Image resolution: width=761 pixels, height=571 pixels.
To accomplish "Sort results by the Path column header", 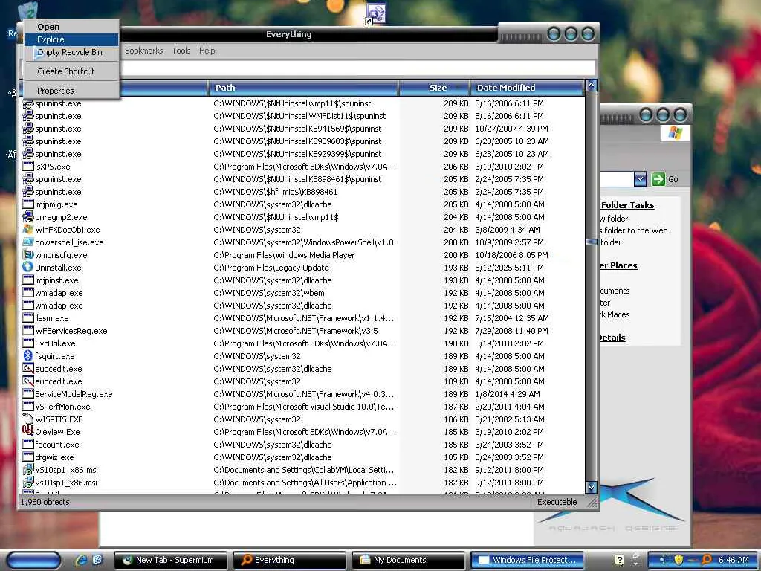I will (x=303, y=88).
